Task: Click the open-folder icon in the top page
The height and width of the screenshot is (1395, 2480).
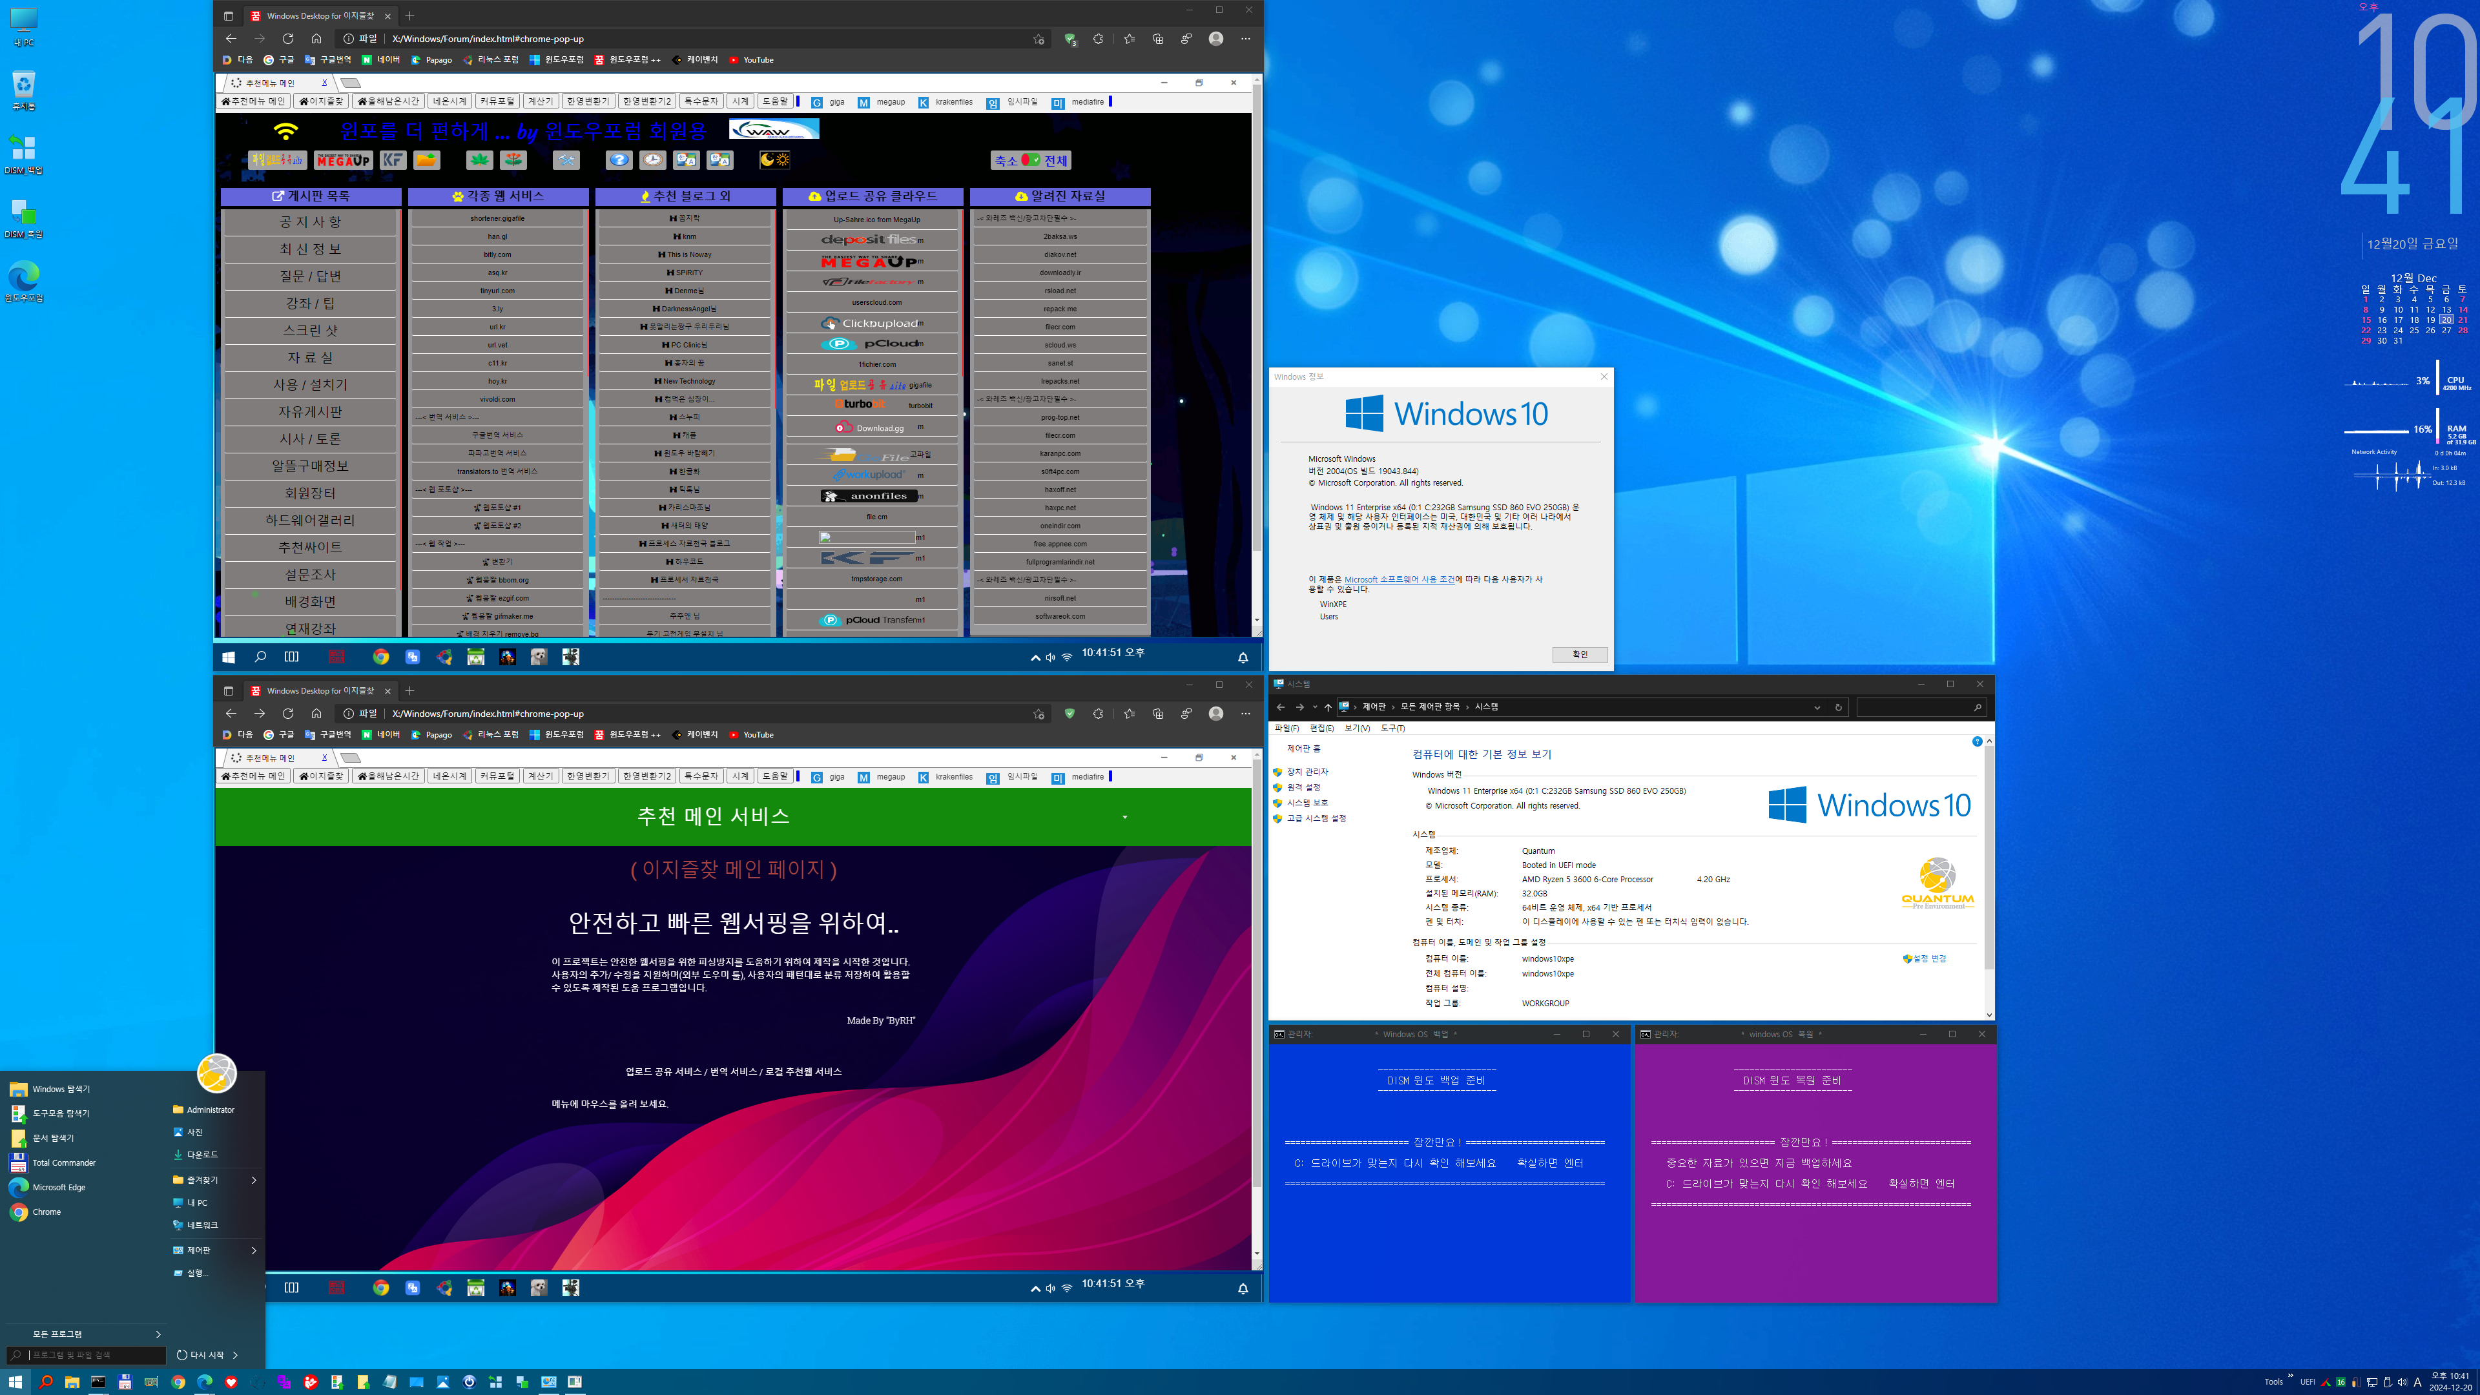Action: 428,161
